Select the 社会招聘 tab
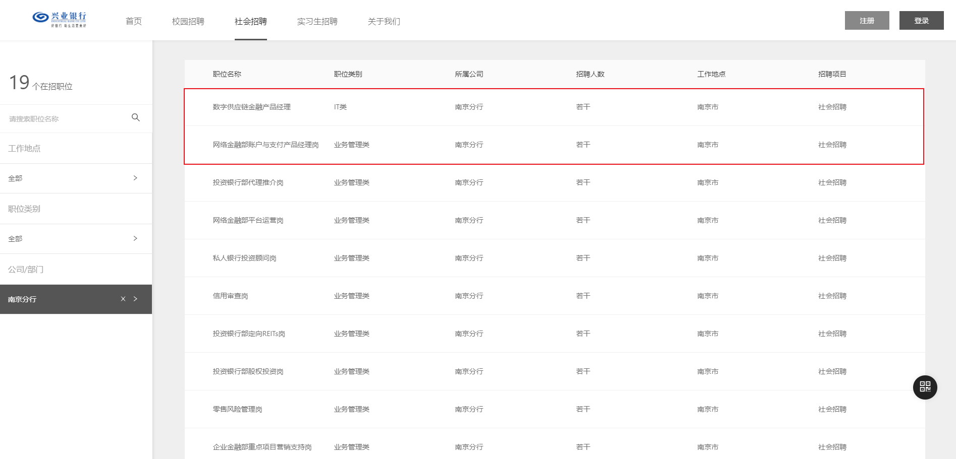 (x=251, y=21)
